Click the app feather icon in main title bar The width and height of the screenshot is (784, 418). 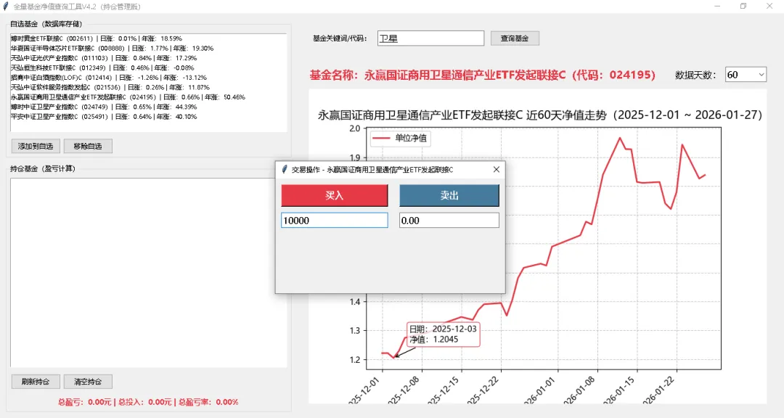coord(6,7)
